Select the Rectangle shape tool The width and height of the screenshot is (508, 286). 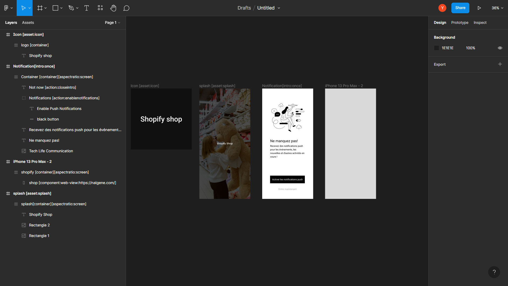(55, 8)
